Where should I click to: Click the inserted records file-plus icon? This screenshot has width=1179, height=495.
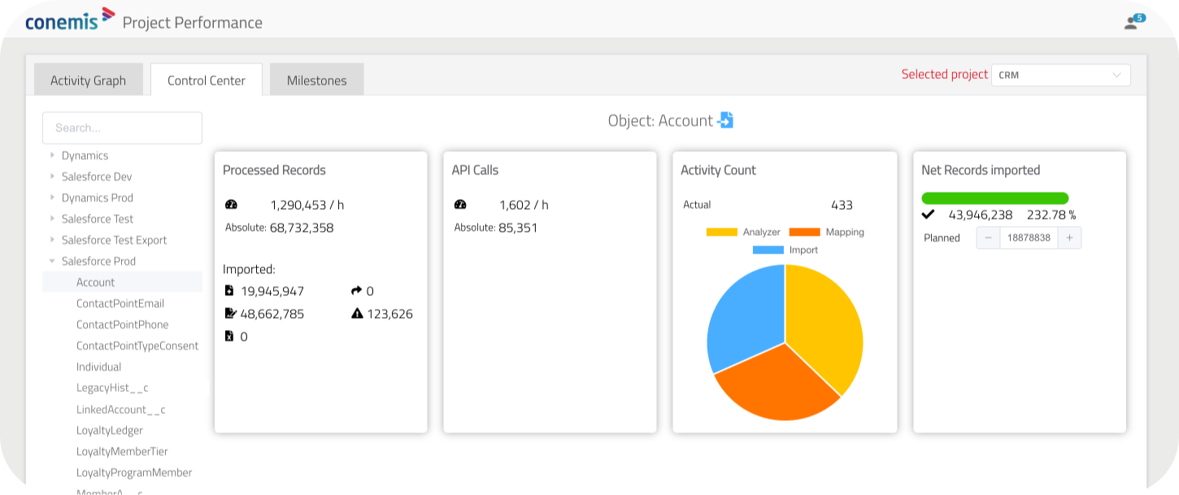point(228,290)
